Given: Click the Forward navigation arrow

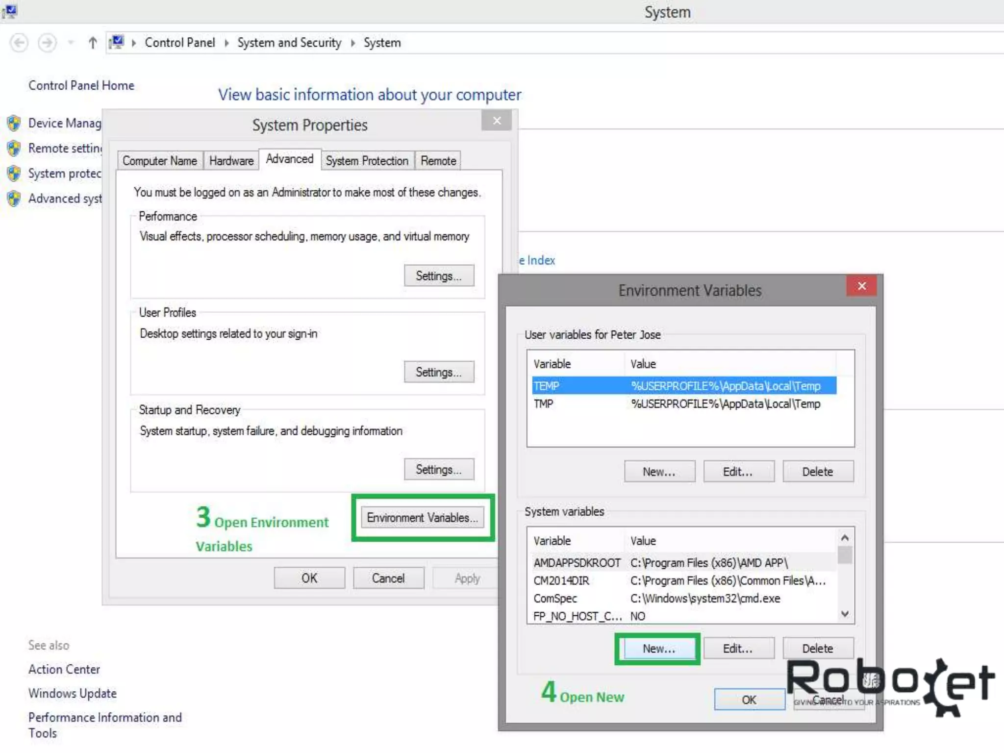Looking at the screenshot, I should coord(47,43).
